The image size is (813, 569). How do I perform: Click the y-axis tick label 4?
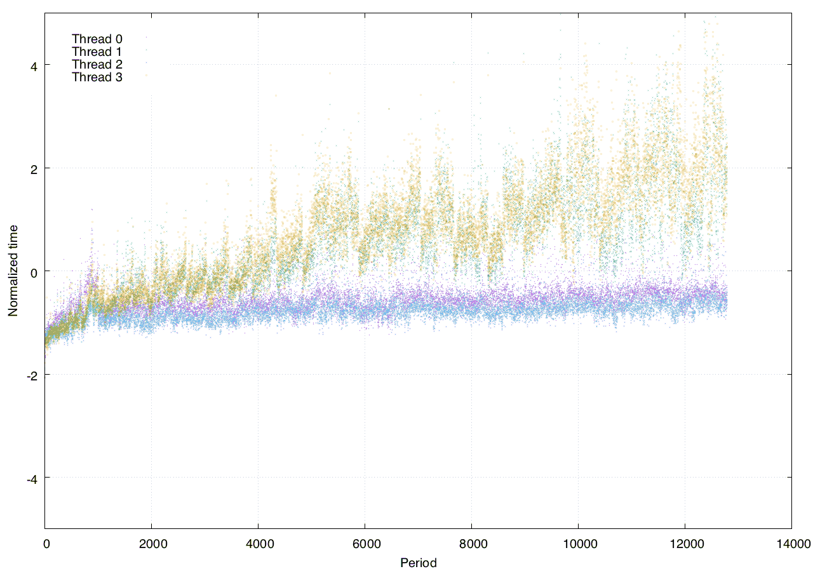coord(34,65)
